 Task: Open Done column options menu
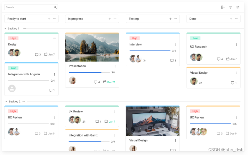(236, 19)
